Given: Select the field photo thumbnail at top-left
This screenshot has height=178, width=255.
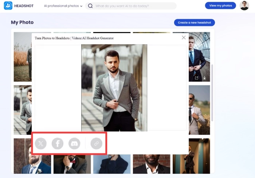Looking at the screenshot, I should click(22, 57).
